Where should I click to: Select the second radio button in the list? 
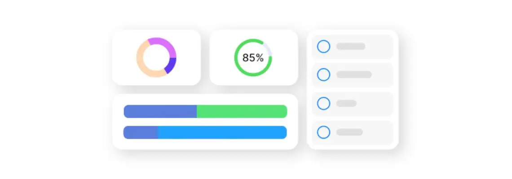point(323,75)
